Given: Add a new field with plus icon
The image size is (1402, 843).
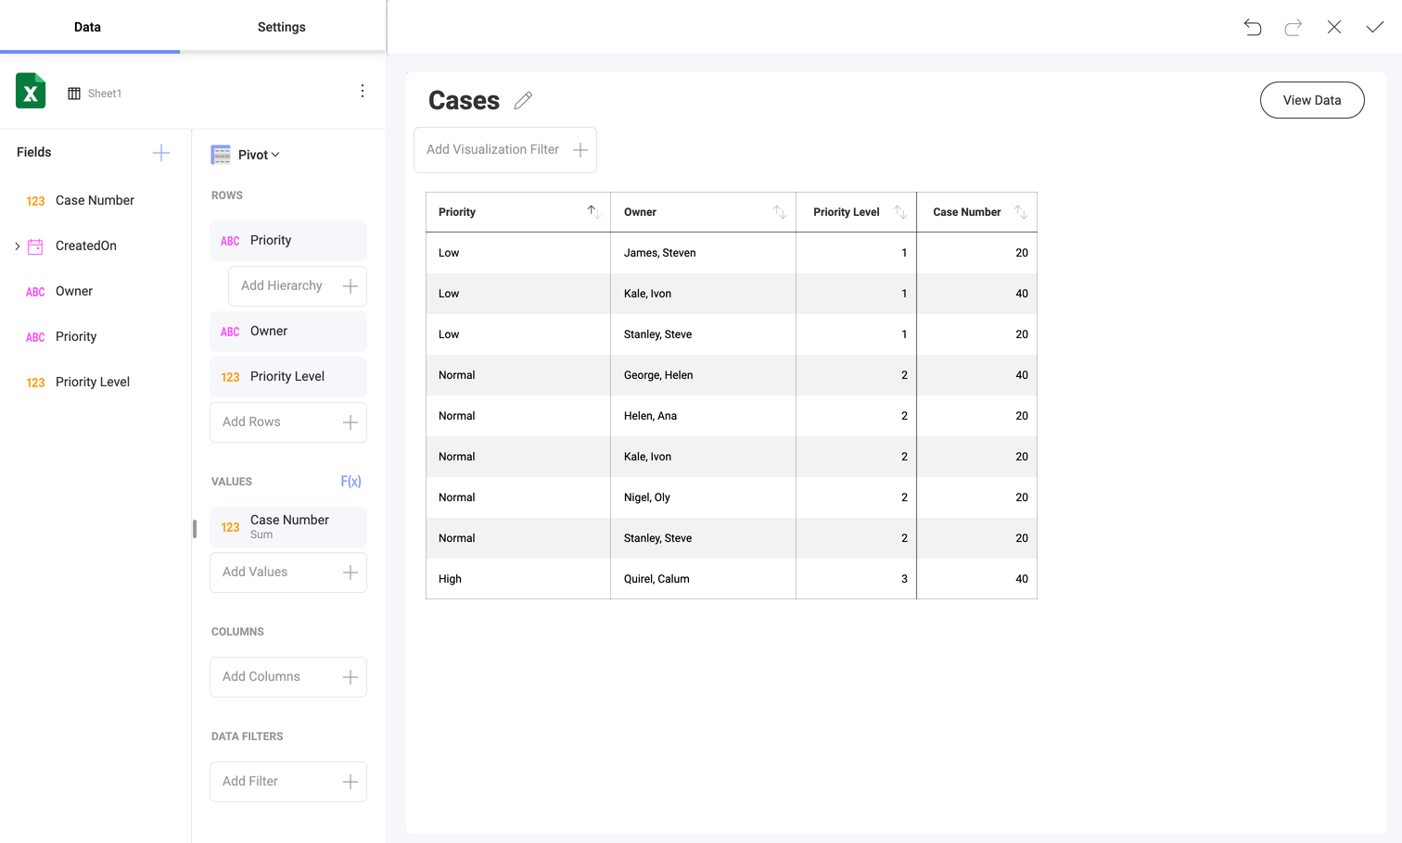Looking at the screenshot, I should click(161, 153).
